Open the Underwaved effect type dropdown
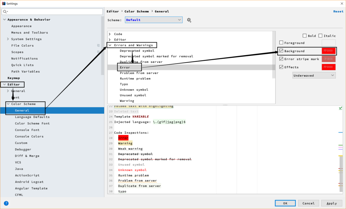 (314, 76)
